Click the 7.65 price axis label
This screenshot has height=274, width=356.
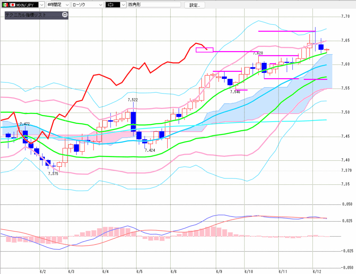coord(346,40)
